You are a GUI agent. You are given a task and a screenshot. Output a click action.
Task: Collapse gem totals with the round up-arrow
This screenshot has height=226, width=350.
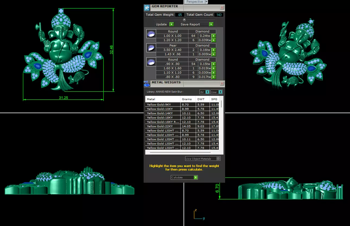(x=184, y=19)
